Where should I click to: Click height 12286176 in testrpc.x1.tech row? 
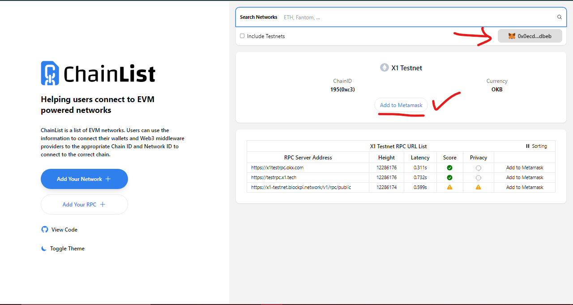386,177
